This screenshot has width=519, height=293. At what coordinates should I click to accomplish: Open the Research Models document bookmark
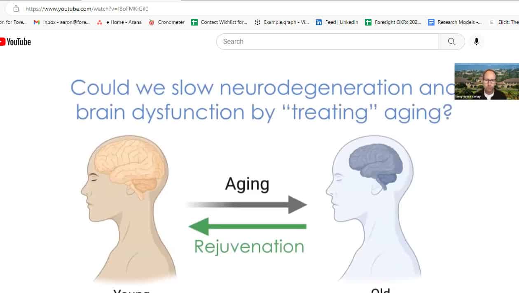455,22
